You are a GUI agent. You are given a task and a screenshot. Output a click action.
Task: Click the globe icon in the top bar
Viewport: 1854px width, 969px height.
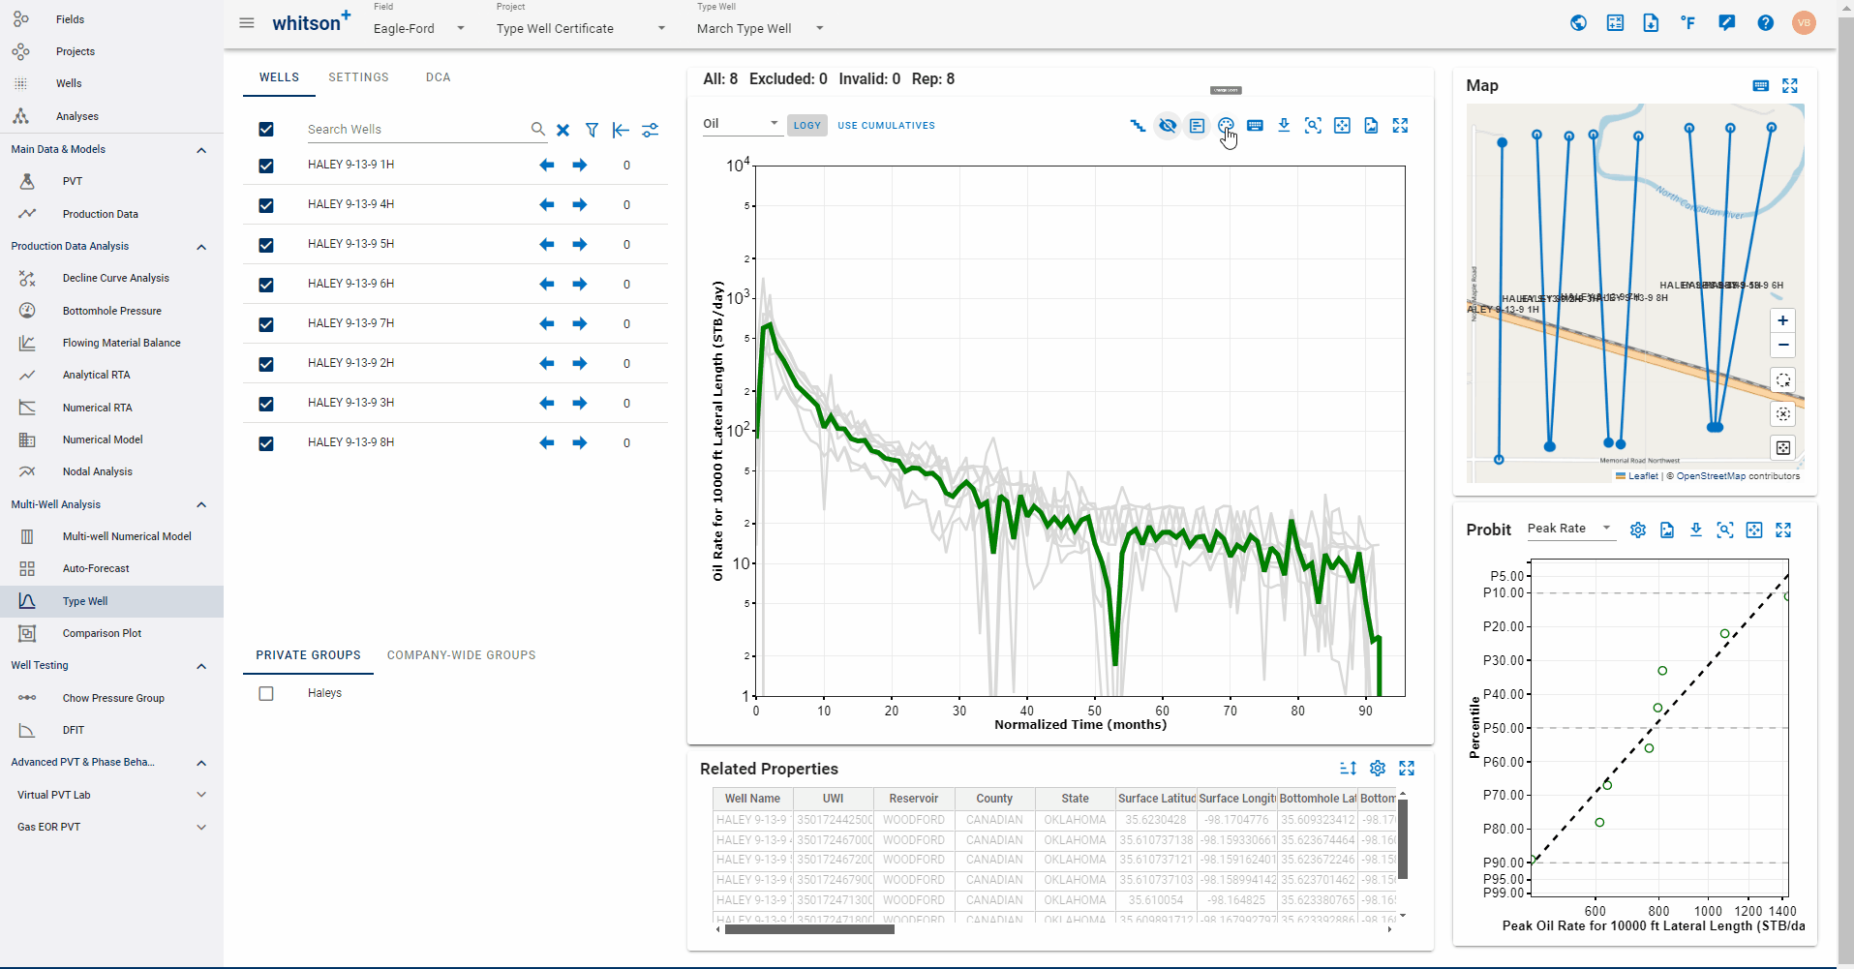click(x=1578, y=23)
